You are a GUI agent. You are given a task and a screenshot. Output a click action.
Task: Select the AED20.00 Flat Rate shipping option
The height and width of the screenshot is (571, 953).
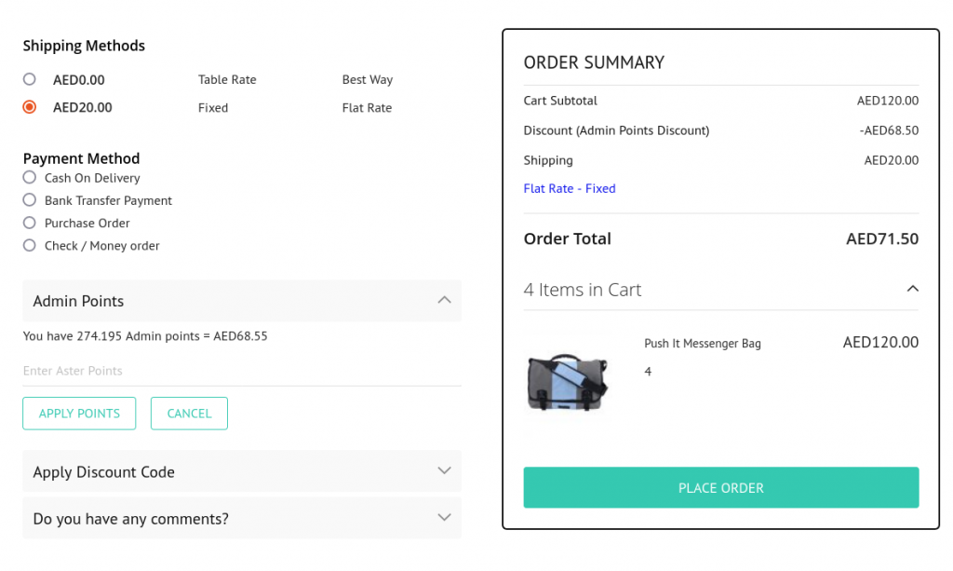tap(29, 107)
